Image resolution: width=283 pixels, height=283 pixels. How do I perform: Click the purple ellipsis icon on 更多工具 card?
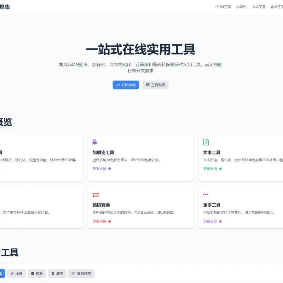(x=206, y=194)
